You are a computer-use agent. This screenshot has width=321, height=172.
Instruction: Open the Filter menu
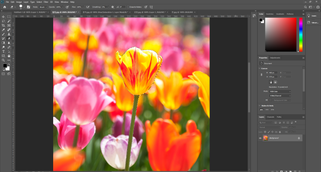tap(46, 2)
